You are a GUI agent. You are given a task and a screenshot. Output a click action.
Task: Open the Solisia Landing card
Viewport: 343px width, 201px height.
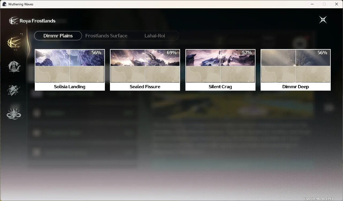point(70,70)
